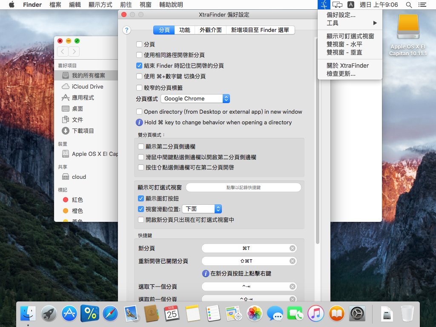The height and width of the screenshot is (327, 436).
Task: Select the 紅色 red tag
Action: [x=86, y=200]
